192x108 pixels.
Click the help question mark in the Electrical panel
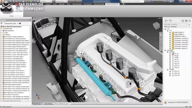[190, 21]
